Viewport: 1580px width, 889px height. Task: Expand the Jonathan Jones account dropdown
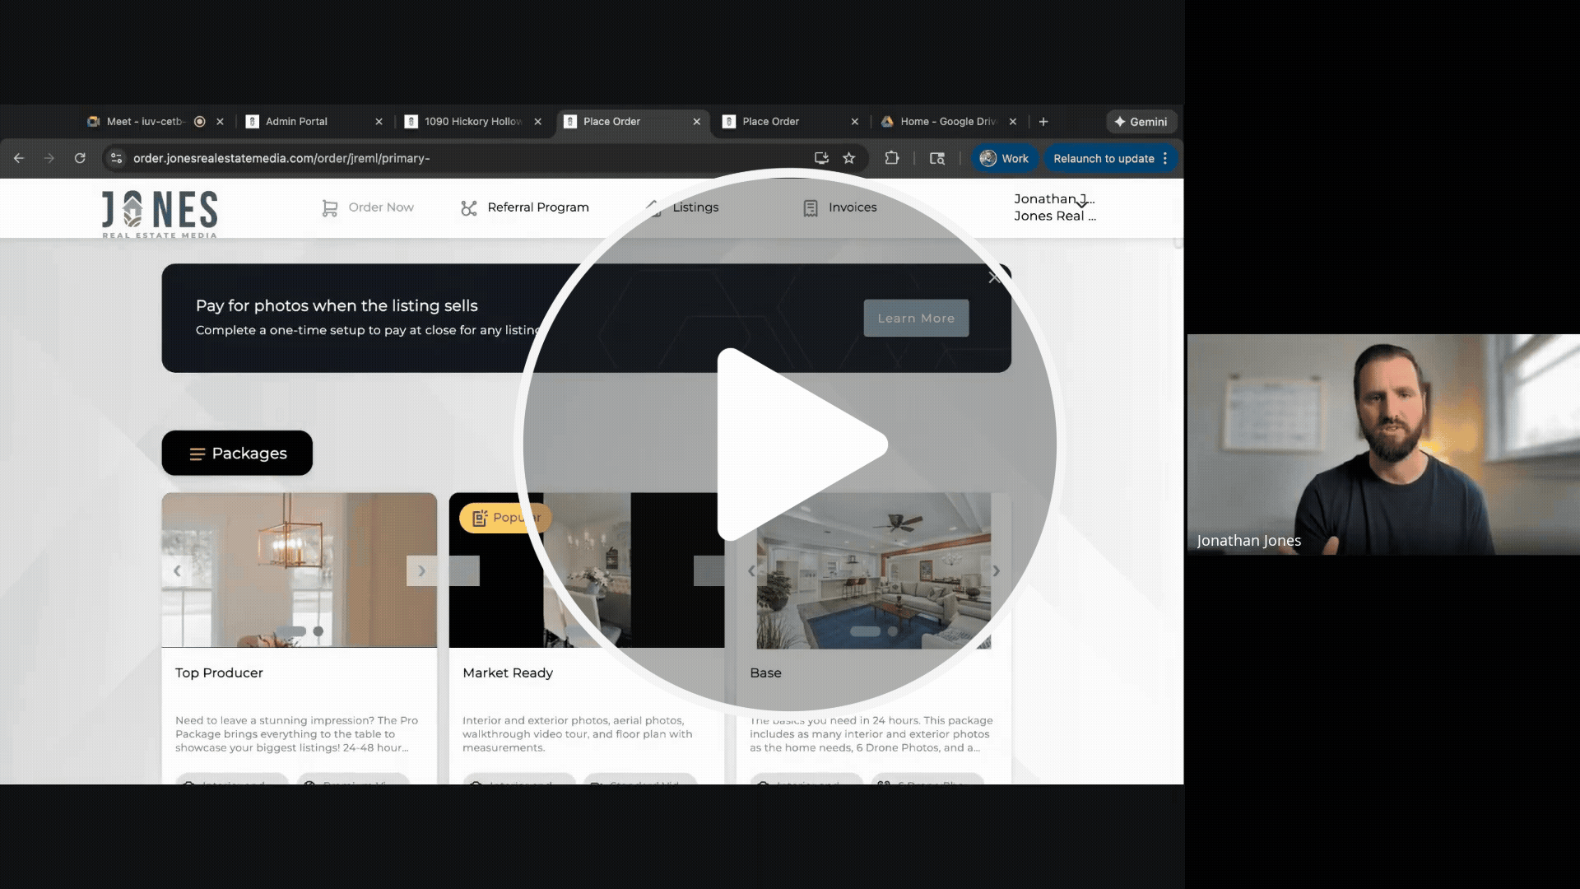click(x=1082, y=203)
